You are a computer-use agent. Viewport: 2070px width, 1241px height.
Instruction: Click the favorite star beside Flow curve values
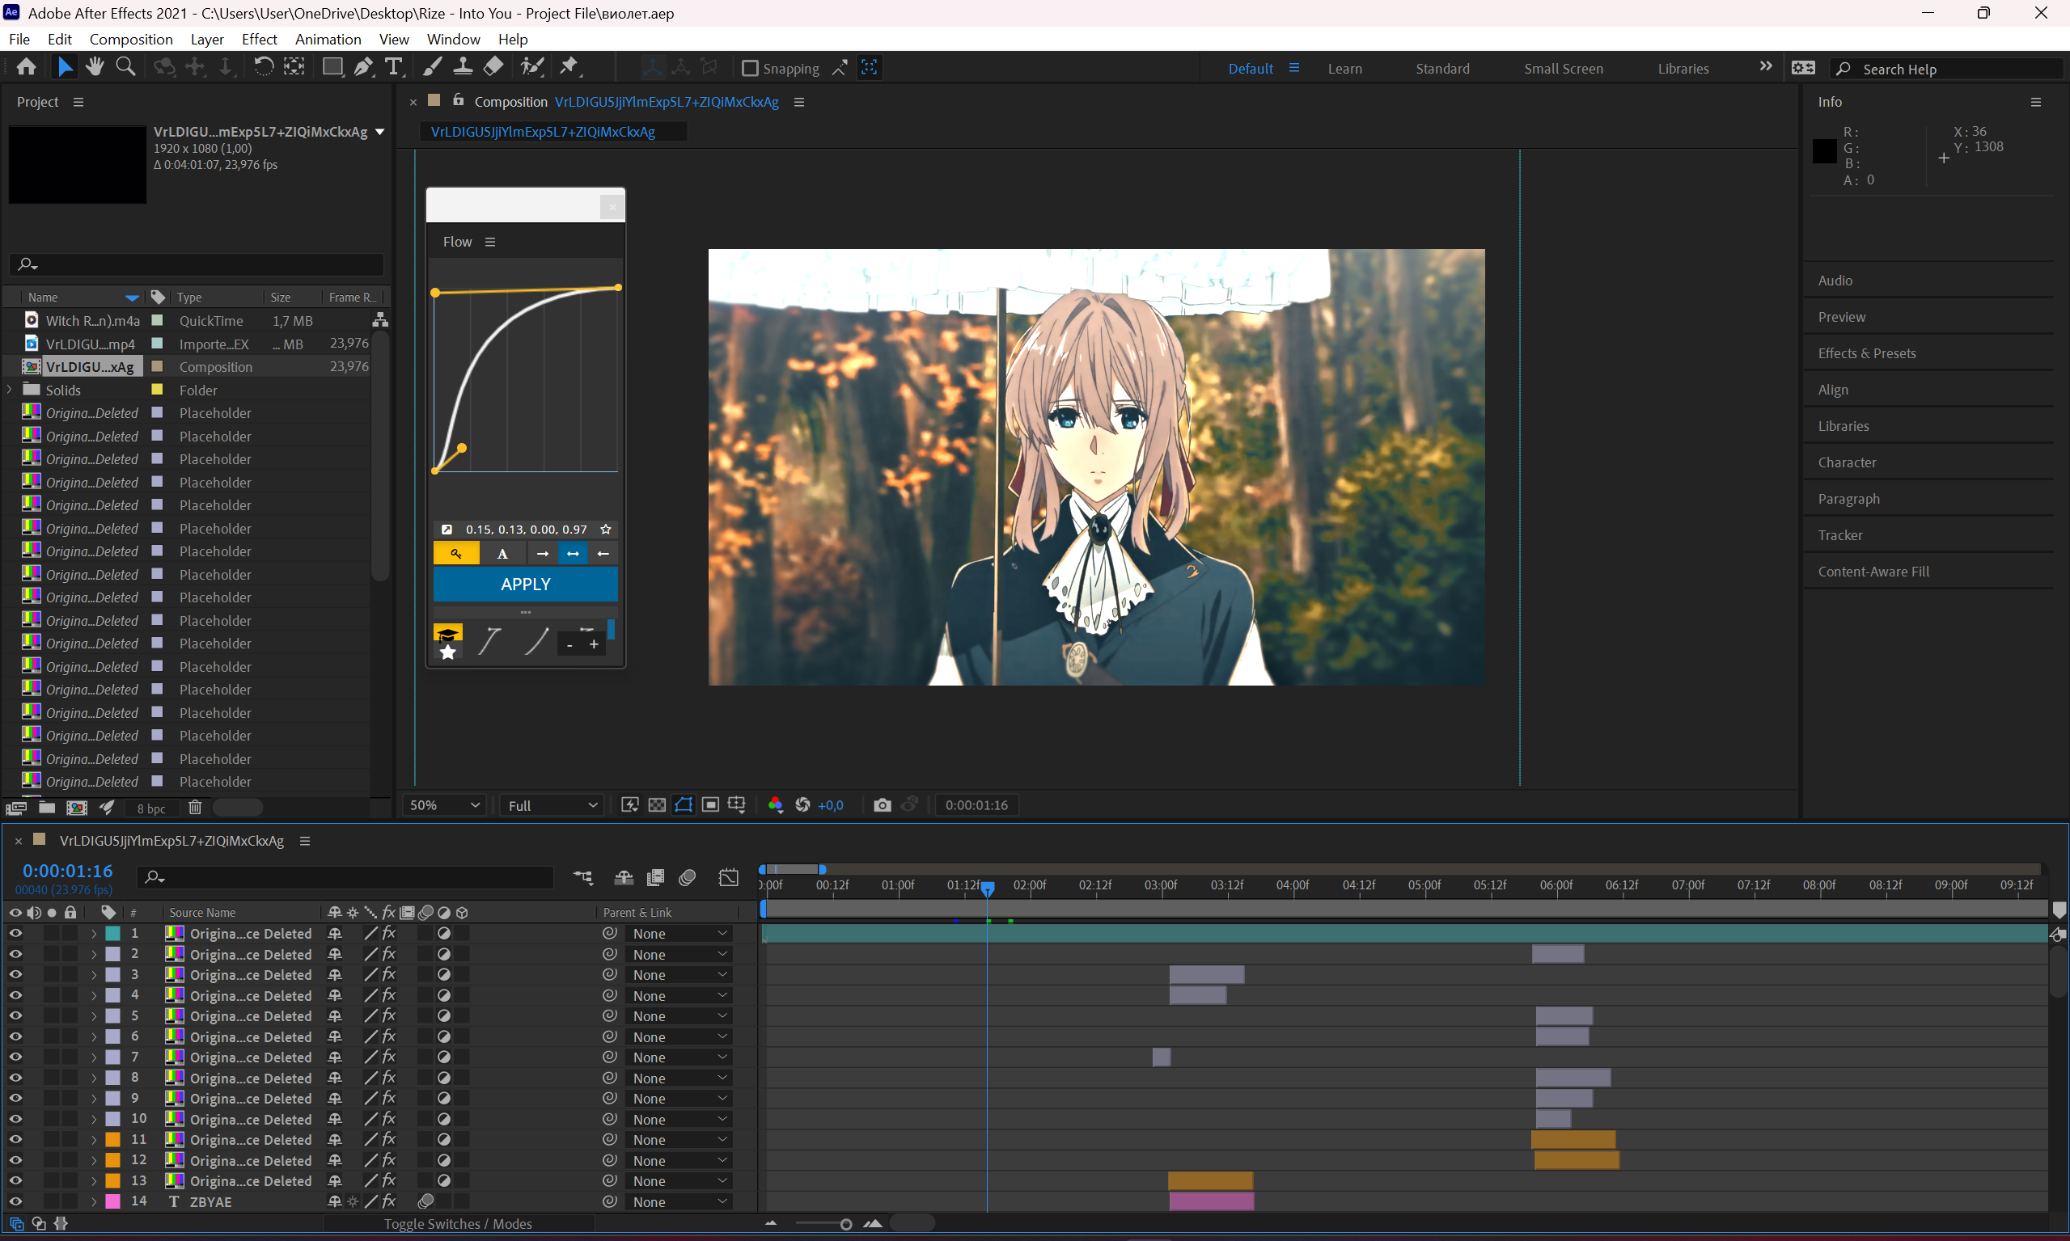pyautogui.click(x=606, y=530)
